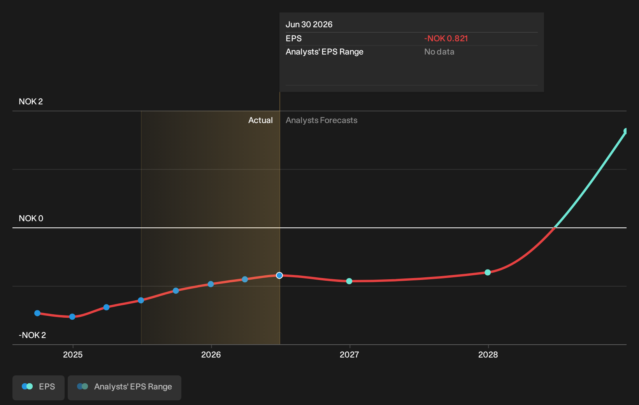Select the forecast point at 2028

tap(488, 272)
